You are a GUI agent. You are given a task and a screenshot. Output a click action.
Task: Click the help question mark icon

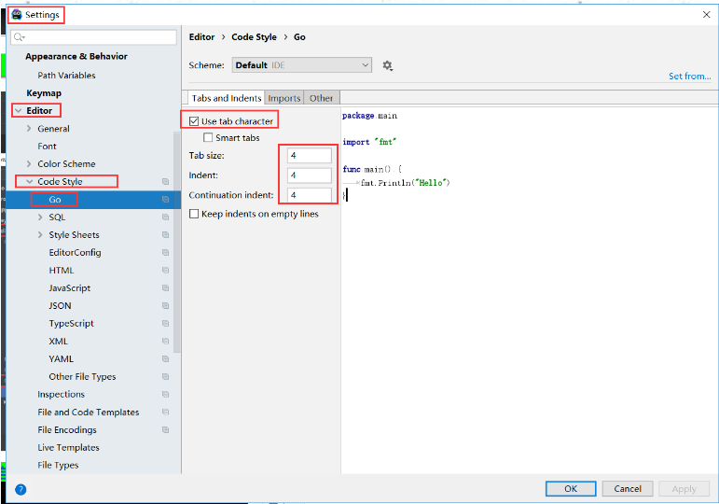click(21, 489)
